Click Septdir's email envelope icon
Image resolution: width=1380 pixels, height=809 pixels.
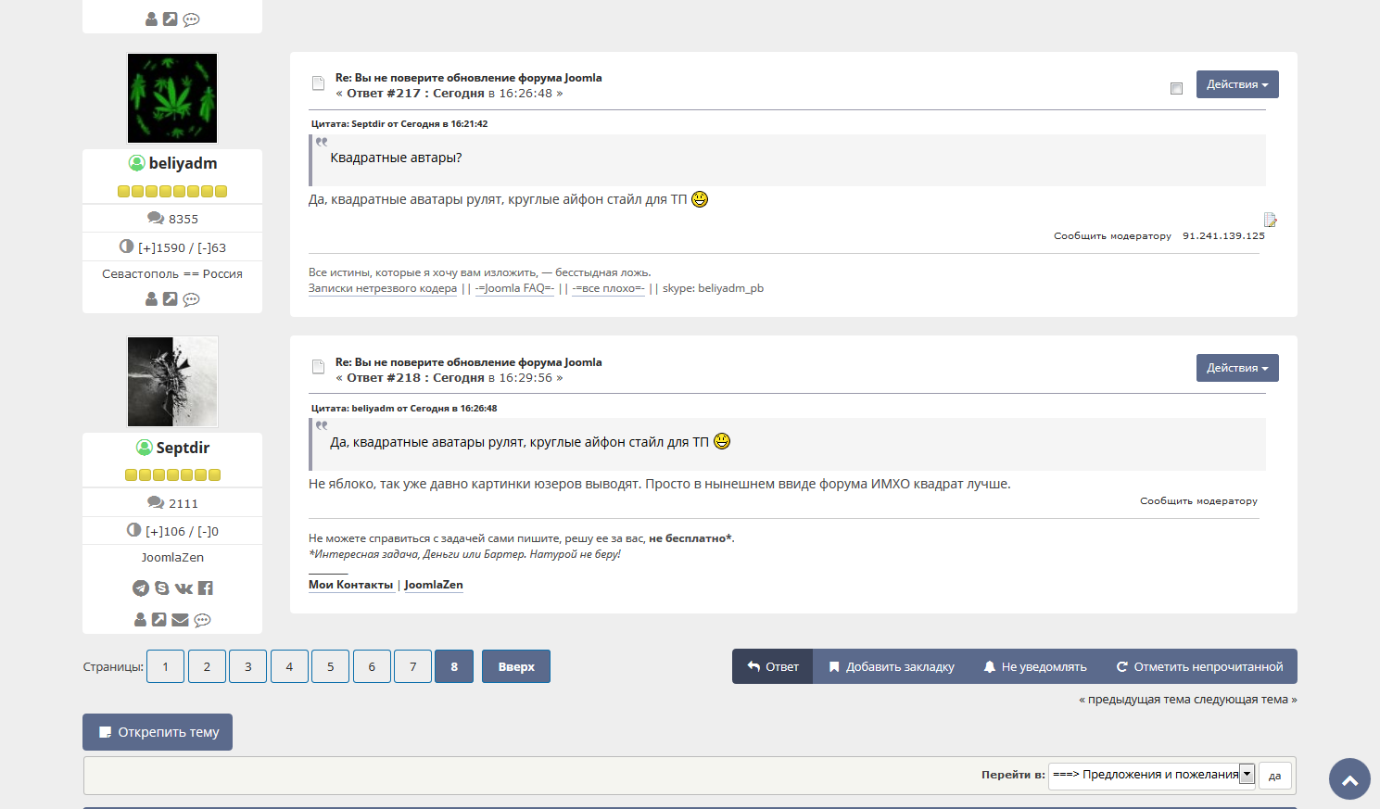pyautogui.click(x=181, y=620)
